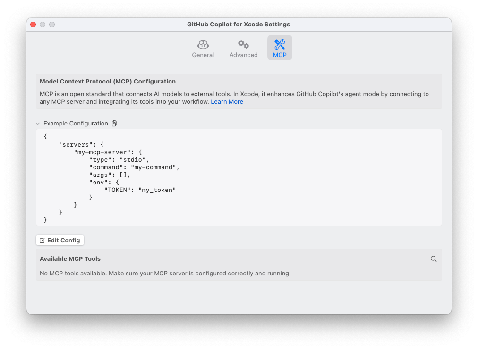Viewport: 478px width, 349px height.
Task: Click the Model Context Protocol Configuration heading
Action: pos(108,81)
